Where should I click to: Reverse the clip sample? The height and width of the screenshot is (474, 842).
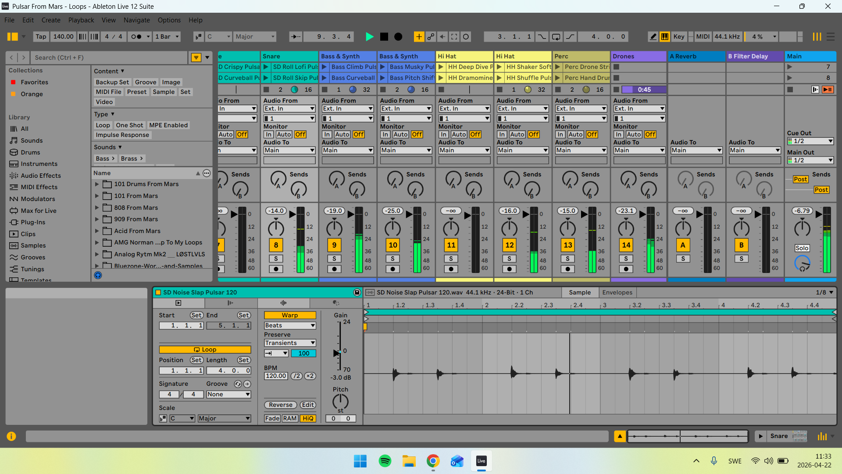pyautogui.click(x=280, y=405)
